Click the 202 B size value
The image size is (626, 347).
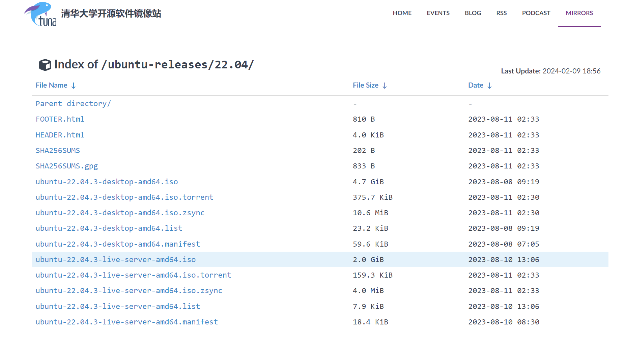click(x=364, y=151)
